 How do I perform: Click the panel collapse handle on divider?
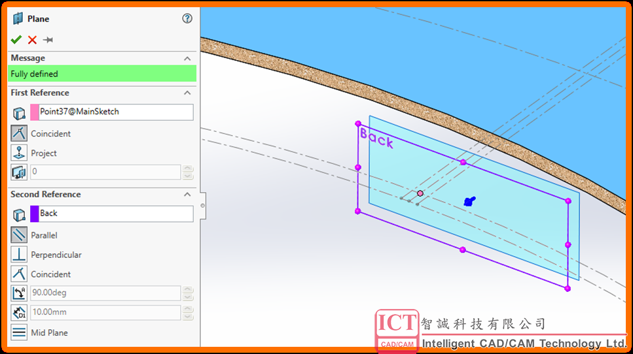pos(203,205)
